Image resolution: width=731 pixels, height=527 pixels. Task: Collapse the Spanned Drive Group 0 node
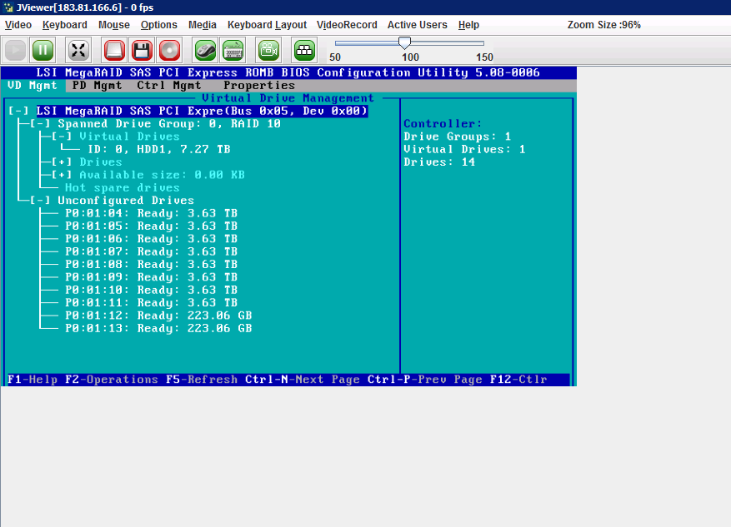pyautogui.click(x=40, y=123)
